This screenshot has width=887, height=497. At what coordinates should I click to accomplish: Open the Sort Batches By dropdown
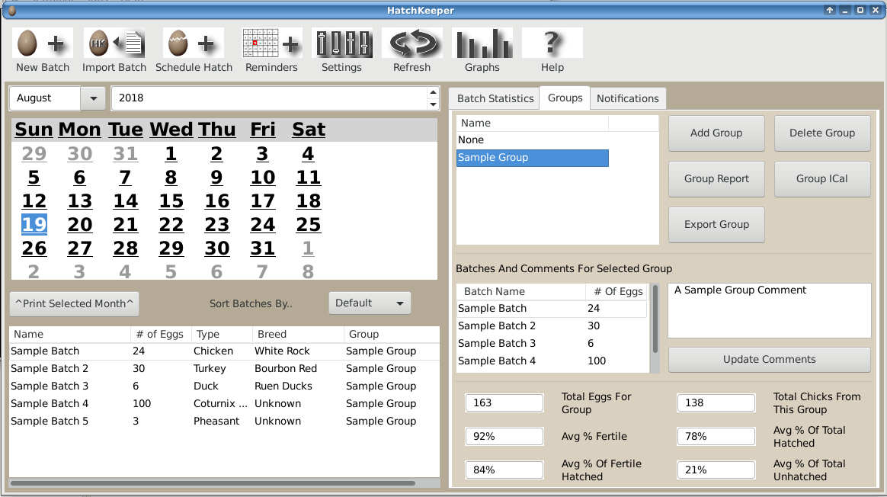point(370,303)
